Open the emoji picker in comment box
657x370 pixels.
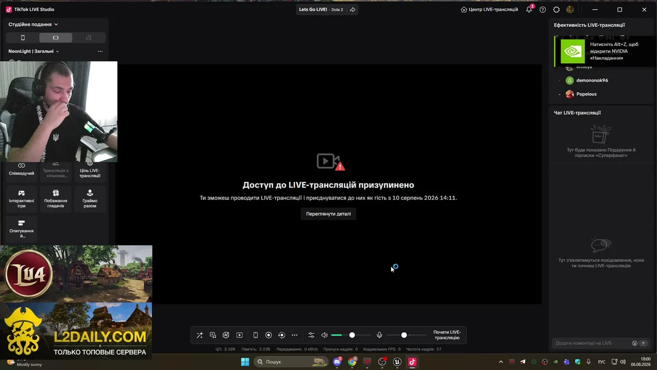point(634,343)
